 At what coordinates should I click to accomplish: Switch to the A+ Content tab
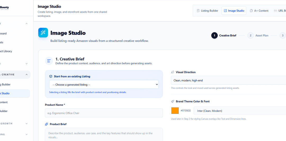(x=259, y=11)
